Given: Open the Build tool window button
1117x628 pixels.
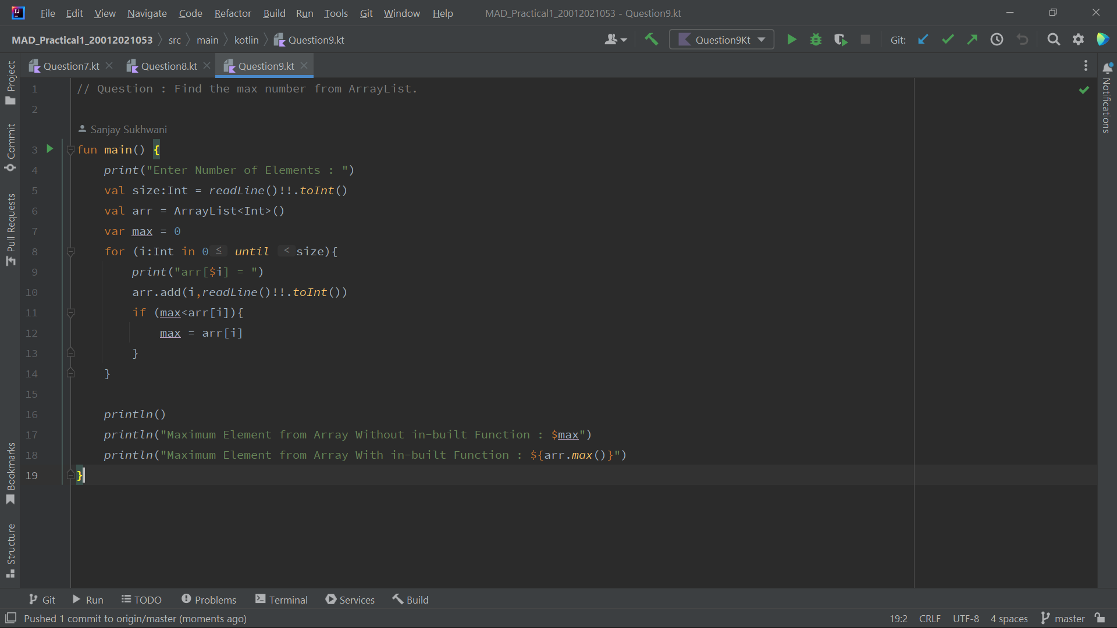Looking at the screenshot, I should (411, 600).
